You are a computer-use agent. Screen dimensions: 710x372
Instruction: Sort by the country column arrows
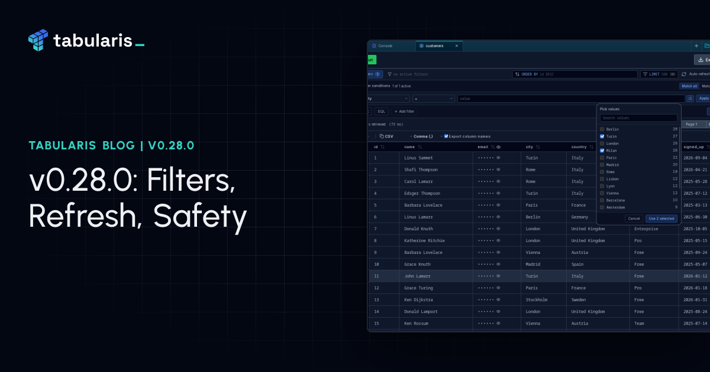[591, 147]
